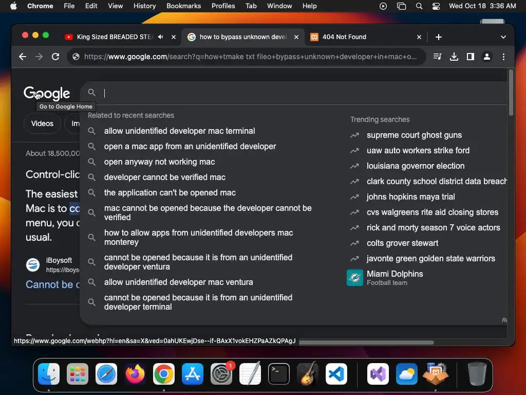Open the History menu
Screen dimensions: 526x395
(144, 6)
